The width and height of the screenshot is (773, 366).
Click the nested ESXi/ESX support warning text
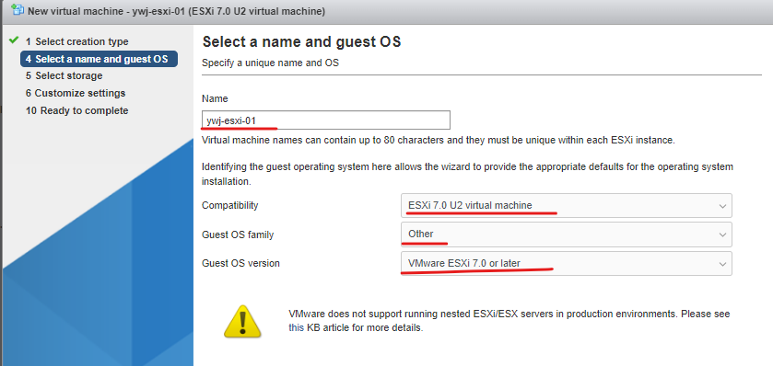[x=509, y=321]
